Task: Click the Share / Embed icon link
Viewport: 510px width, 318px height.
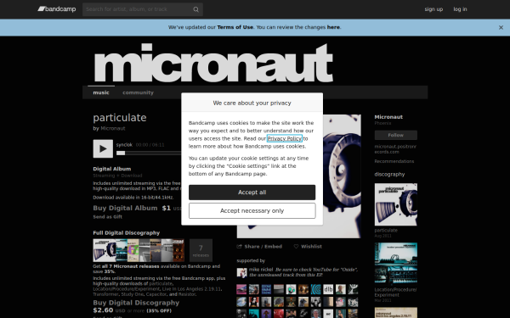Action: (x=259, y=247)
